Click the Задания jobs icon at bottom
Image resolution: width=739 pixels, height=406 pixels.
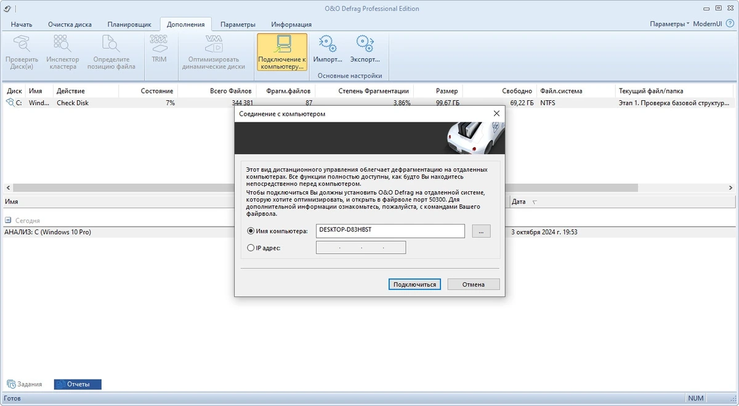pyautogui.click(x=10, y=384)
